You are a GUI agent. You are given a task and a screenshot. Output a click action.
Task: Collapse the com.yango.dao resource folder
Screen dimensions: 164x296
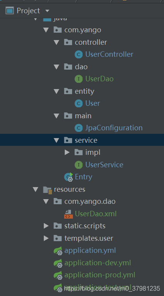click(x=46, y=201)
